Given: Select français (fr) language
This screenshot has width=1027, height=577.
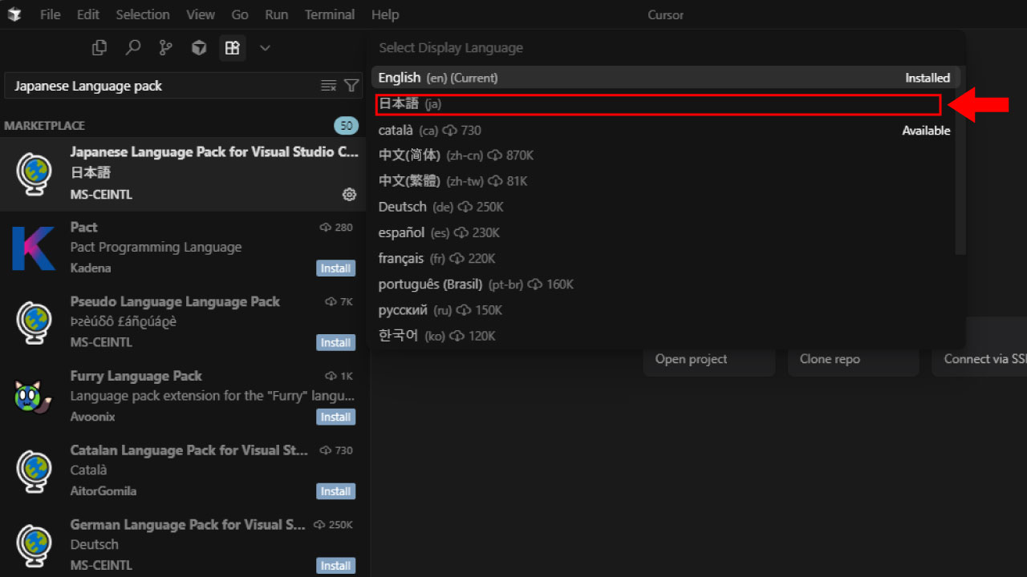Looking at the screenshot, I should click(x=665, y=258).
